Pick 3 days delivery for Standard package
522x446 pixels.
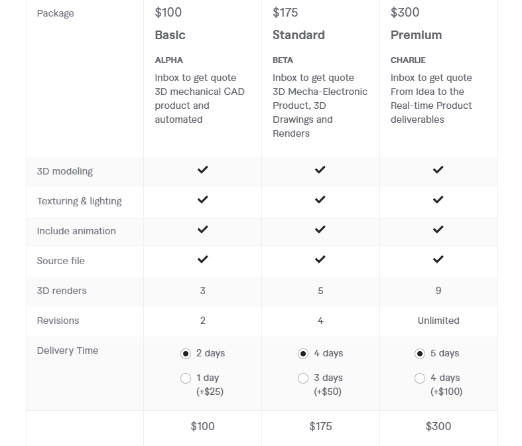[303, 378]
